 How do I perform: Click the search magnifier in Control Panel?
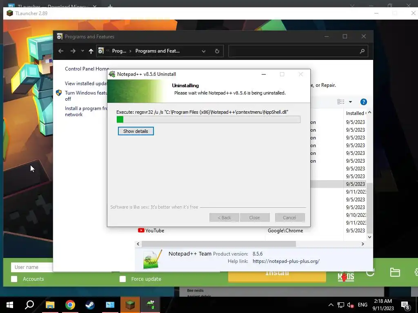(x=362, y=51)
